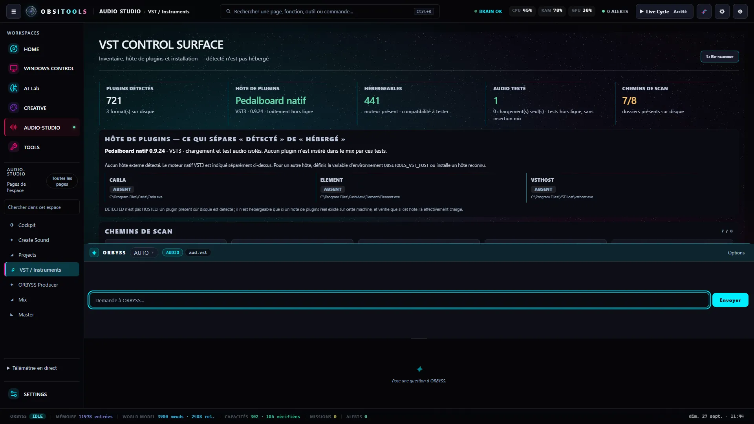This screenshot has width=754, height=424.
Task: Open the WINDOWS CONTROL workspace
Action: point(42,68)
